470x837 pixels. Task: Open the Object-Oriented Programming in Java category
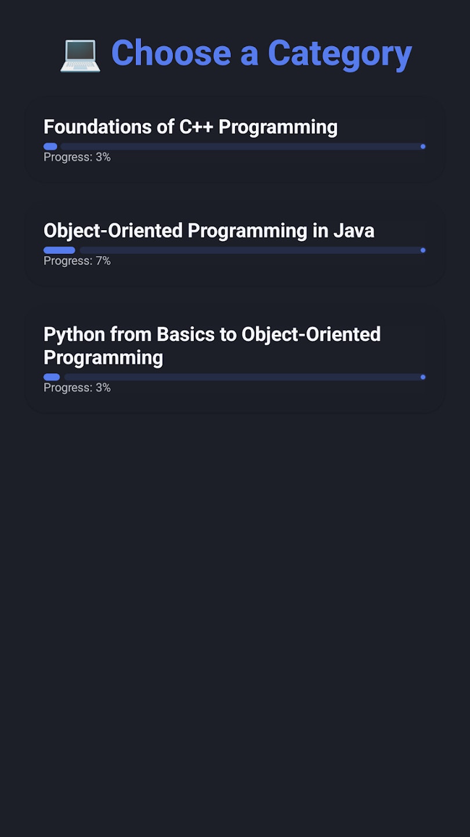click(x=234, y=244)
